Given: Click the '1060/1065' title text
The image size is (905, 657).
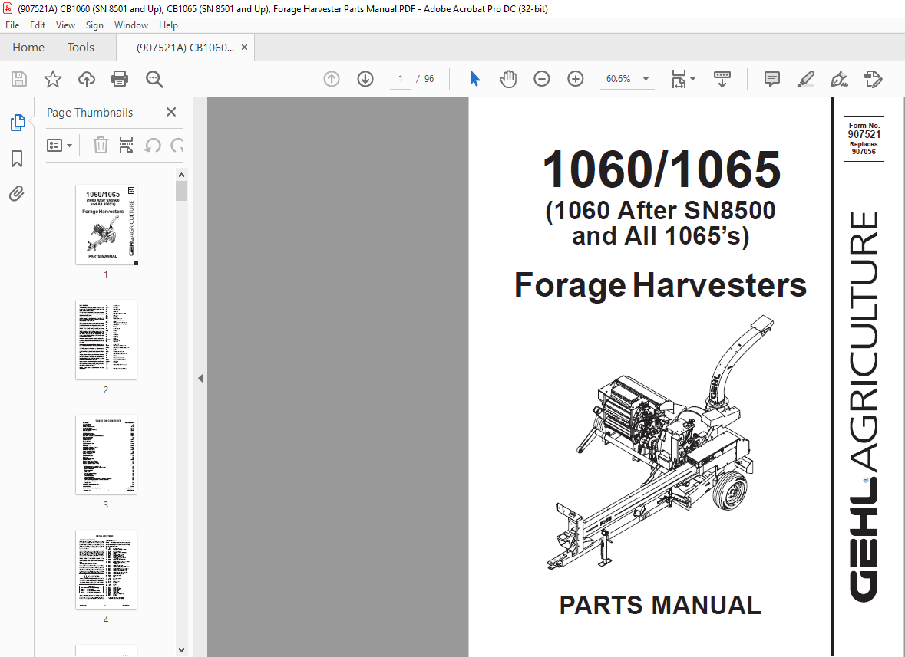Looking at the screenshot, I should [662, 169].
